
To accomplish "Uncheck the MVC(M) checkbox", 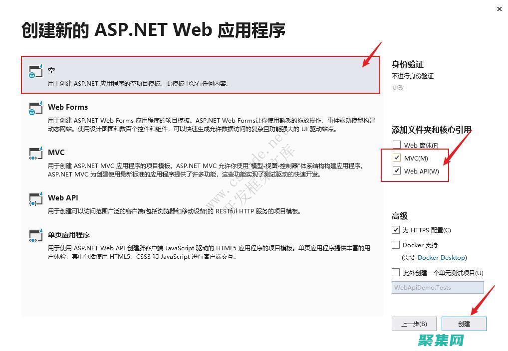I will coord(397,158).
